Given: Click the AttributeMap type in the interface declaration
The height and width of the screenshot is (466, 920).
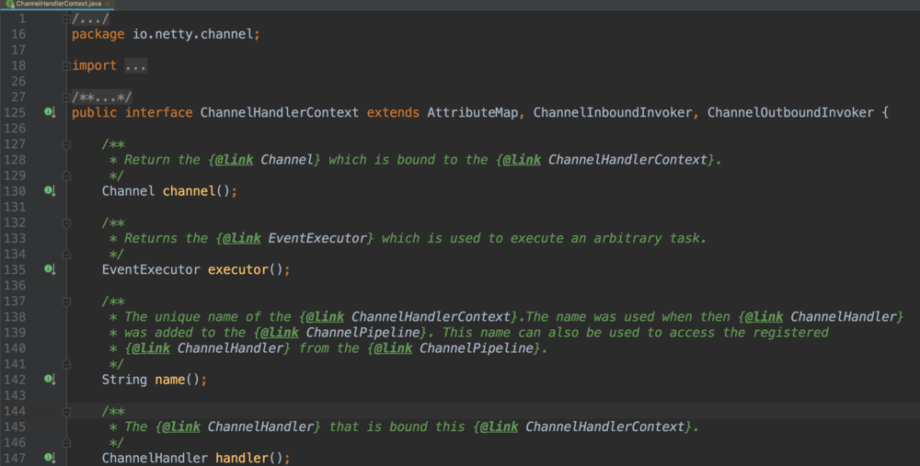Looking at the screenshot, I should point(473,113).
